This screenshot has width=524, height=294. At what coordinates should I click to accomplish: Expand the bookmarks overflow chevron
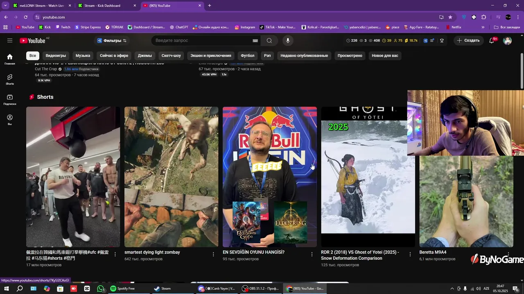coord(483,27)
